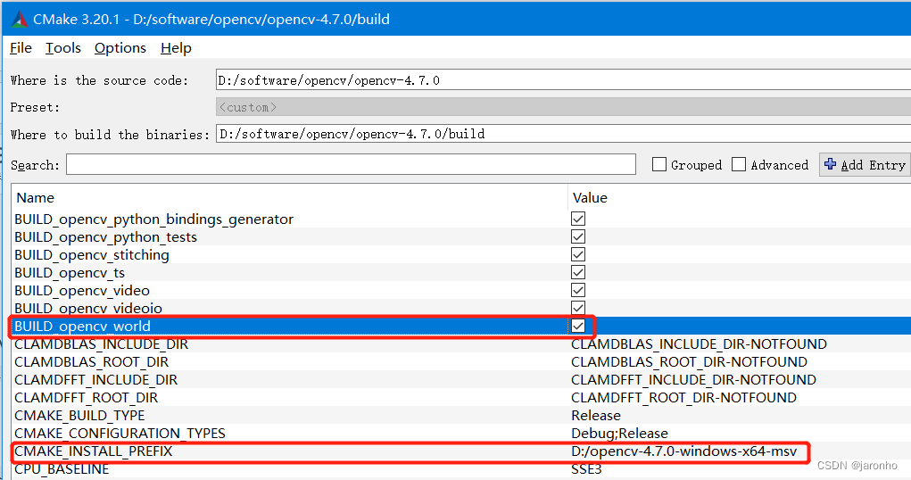Click value CLAMDFFT_INCLUDE_DIR-NOTFOUND
911x480 pixels.
click(x=693, y=379)
